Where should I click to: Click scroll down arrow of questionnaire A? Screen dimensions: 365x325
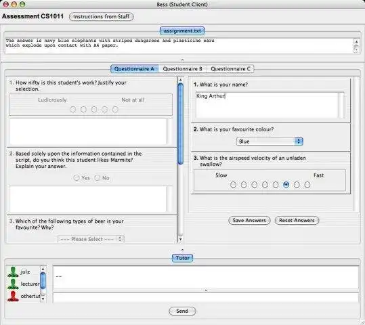(x=180, y=239)
